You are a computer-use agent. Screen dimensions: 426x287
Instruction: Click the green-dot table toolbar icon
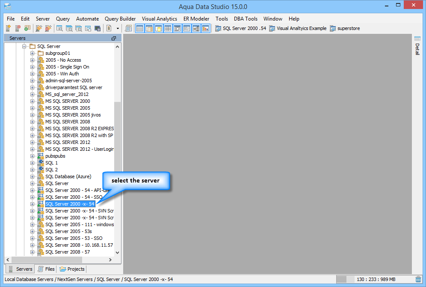[27, 28]
